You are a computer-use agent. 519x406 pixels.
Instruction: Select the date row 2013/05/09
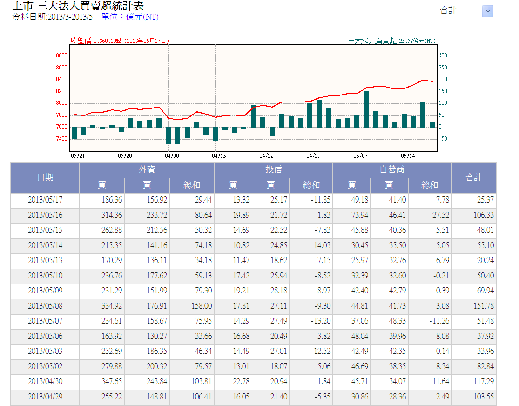[x=45, y=291]
